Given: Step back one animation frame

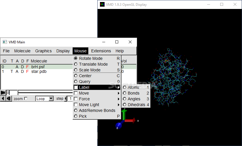Looking at the screenshot, I should tap(9, 99).
